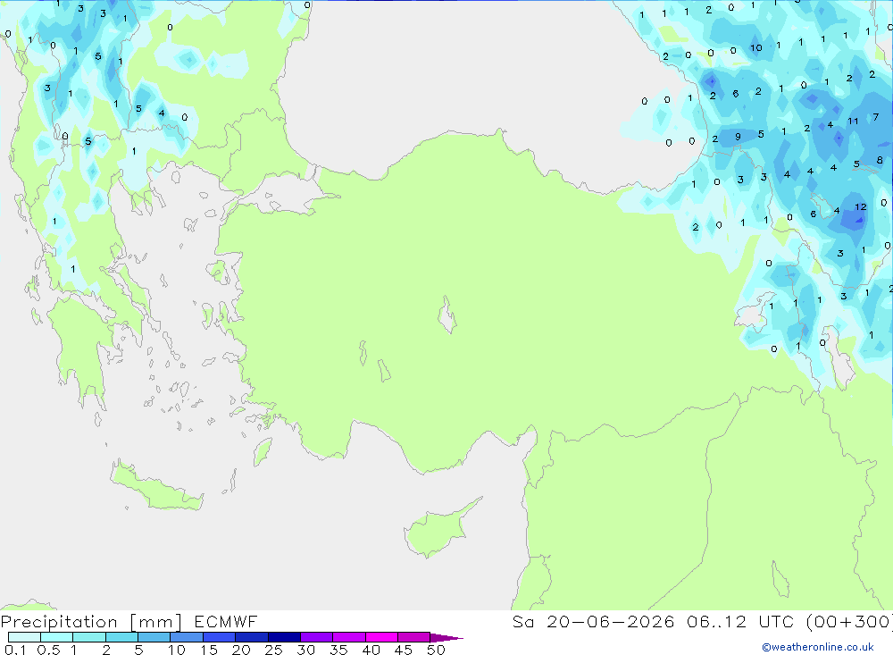
Task: Click the legend label 0.5
Action: click(48, 650)
